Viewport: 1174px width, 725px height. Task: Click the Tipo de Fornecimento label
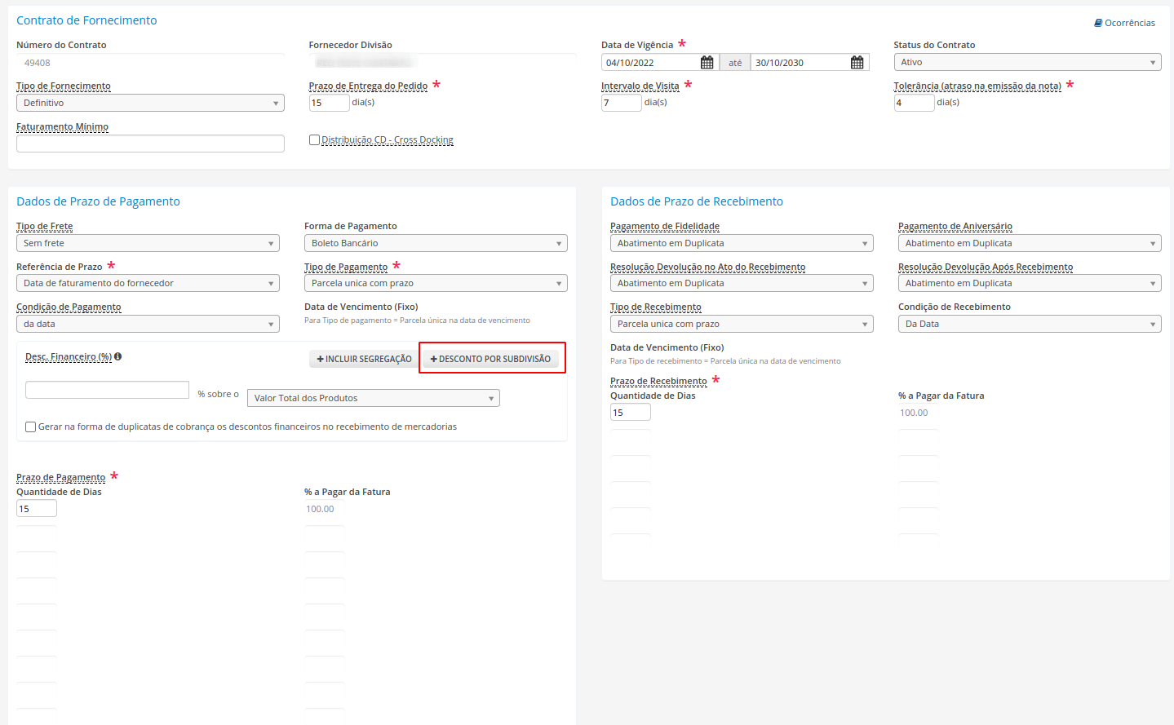64,86
